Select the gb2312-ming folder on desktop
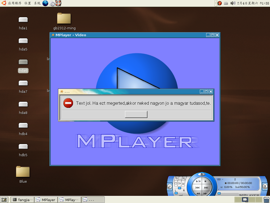This screenshot has width=270, height=203. [64, 18]
